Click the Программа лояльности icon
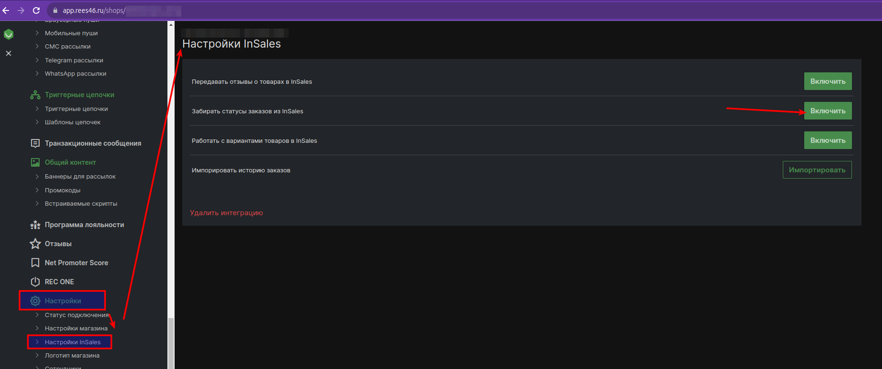The image size is (882, 369). [35, 225]
